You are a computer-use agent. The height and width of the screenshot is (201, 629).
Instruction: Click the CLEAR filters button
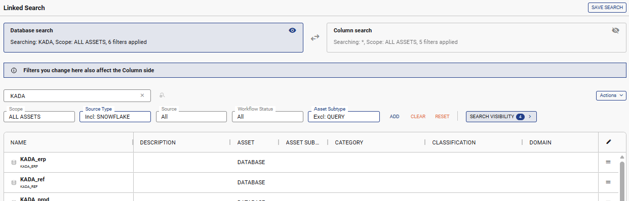418,117
